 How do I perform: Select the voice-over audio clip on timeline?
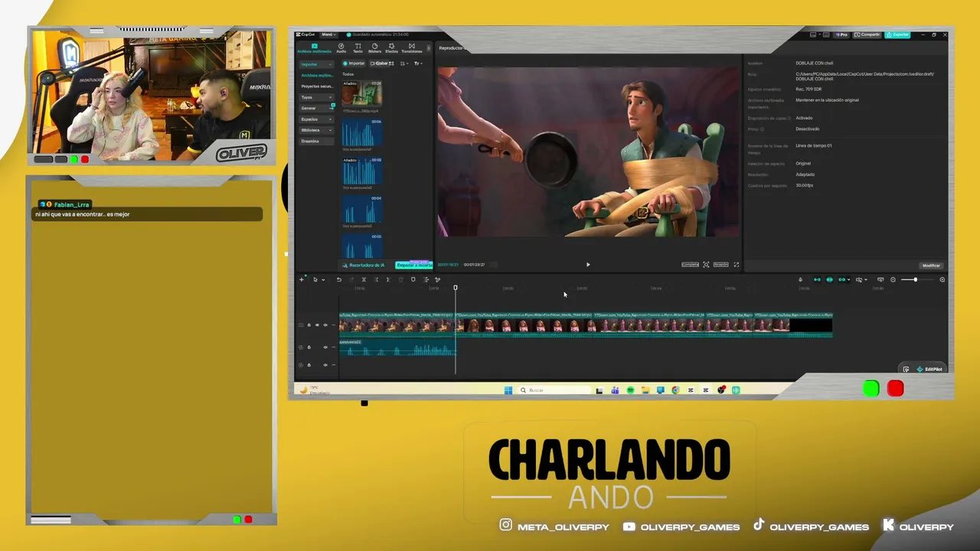(x=397, y=348)
